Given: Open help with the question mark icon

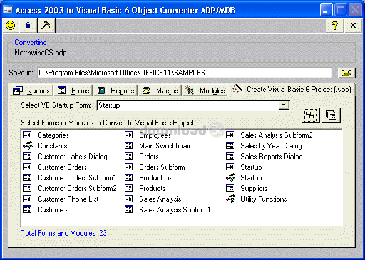Looking at the screenshot, I should (334, 26).
